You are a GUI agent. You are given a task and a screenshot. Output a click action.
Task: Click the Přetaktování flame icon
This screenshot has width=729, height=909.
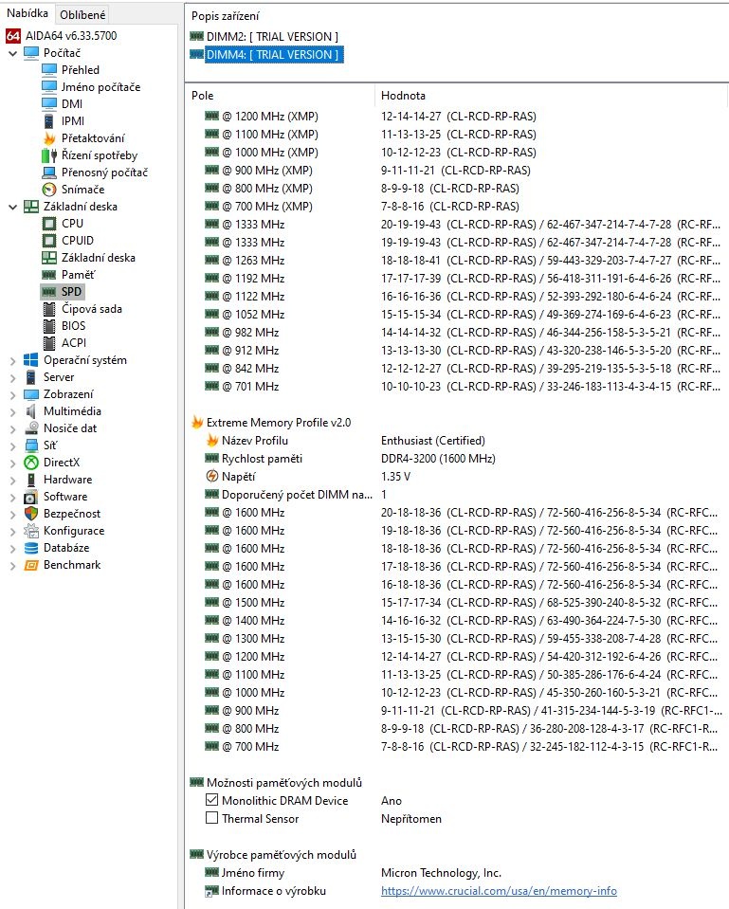click(x=50, y=138)
